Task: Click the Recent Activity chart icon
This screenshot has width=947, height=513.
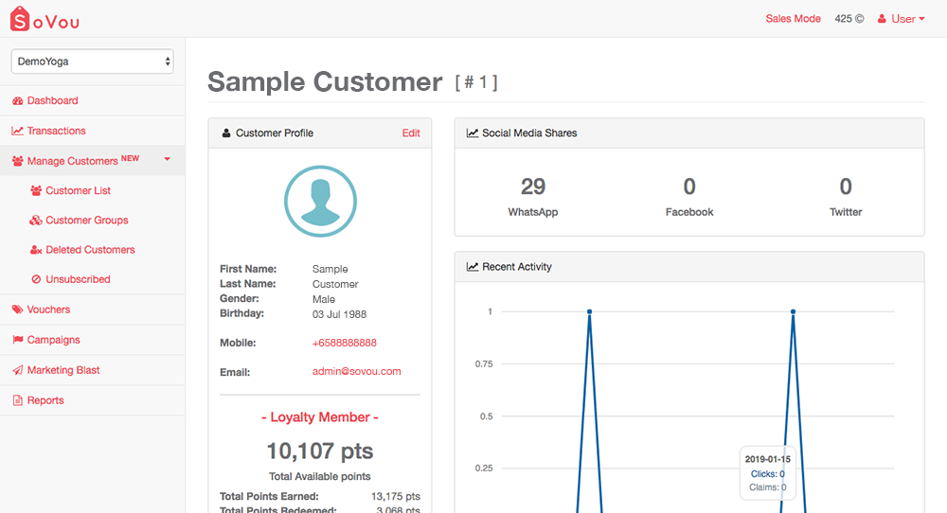Action: [x=473, y=267]
